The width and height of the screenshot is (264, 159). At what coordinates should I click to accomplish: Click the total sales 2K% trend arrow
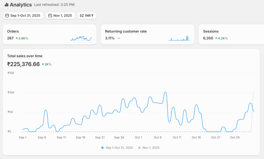point(43,64)
